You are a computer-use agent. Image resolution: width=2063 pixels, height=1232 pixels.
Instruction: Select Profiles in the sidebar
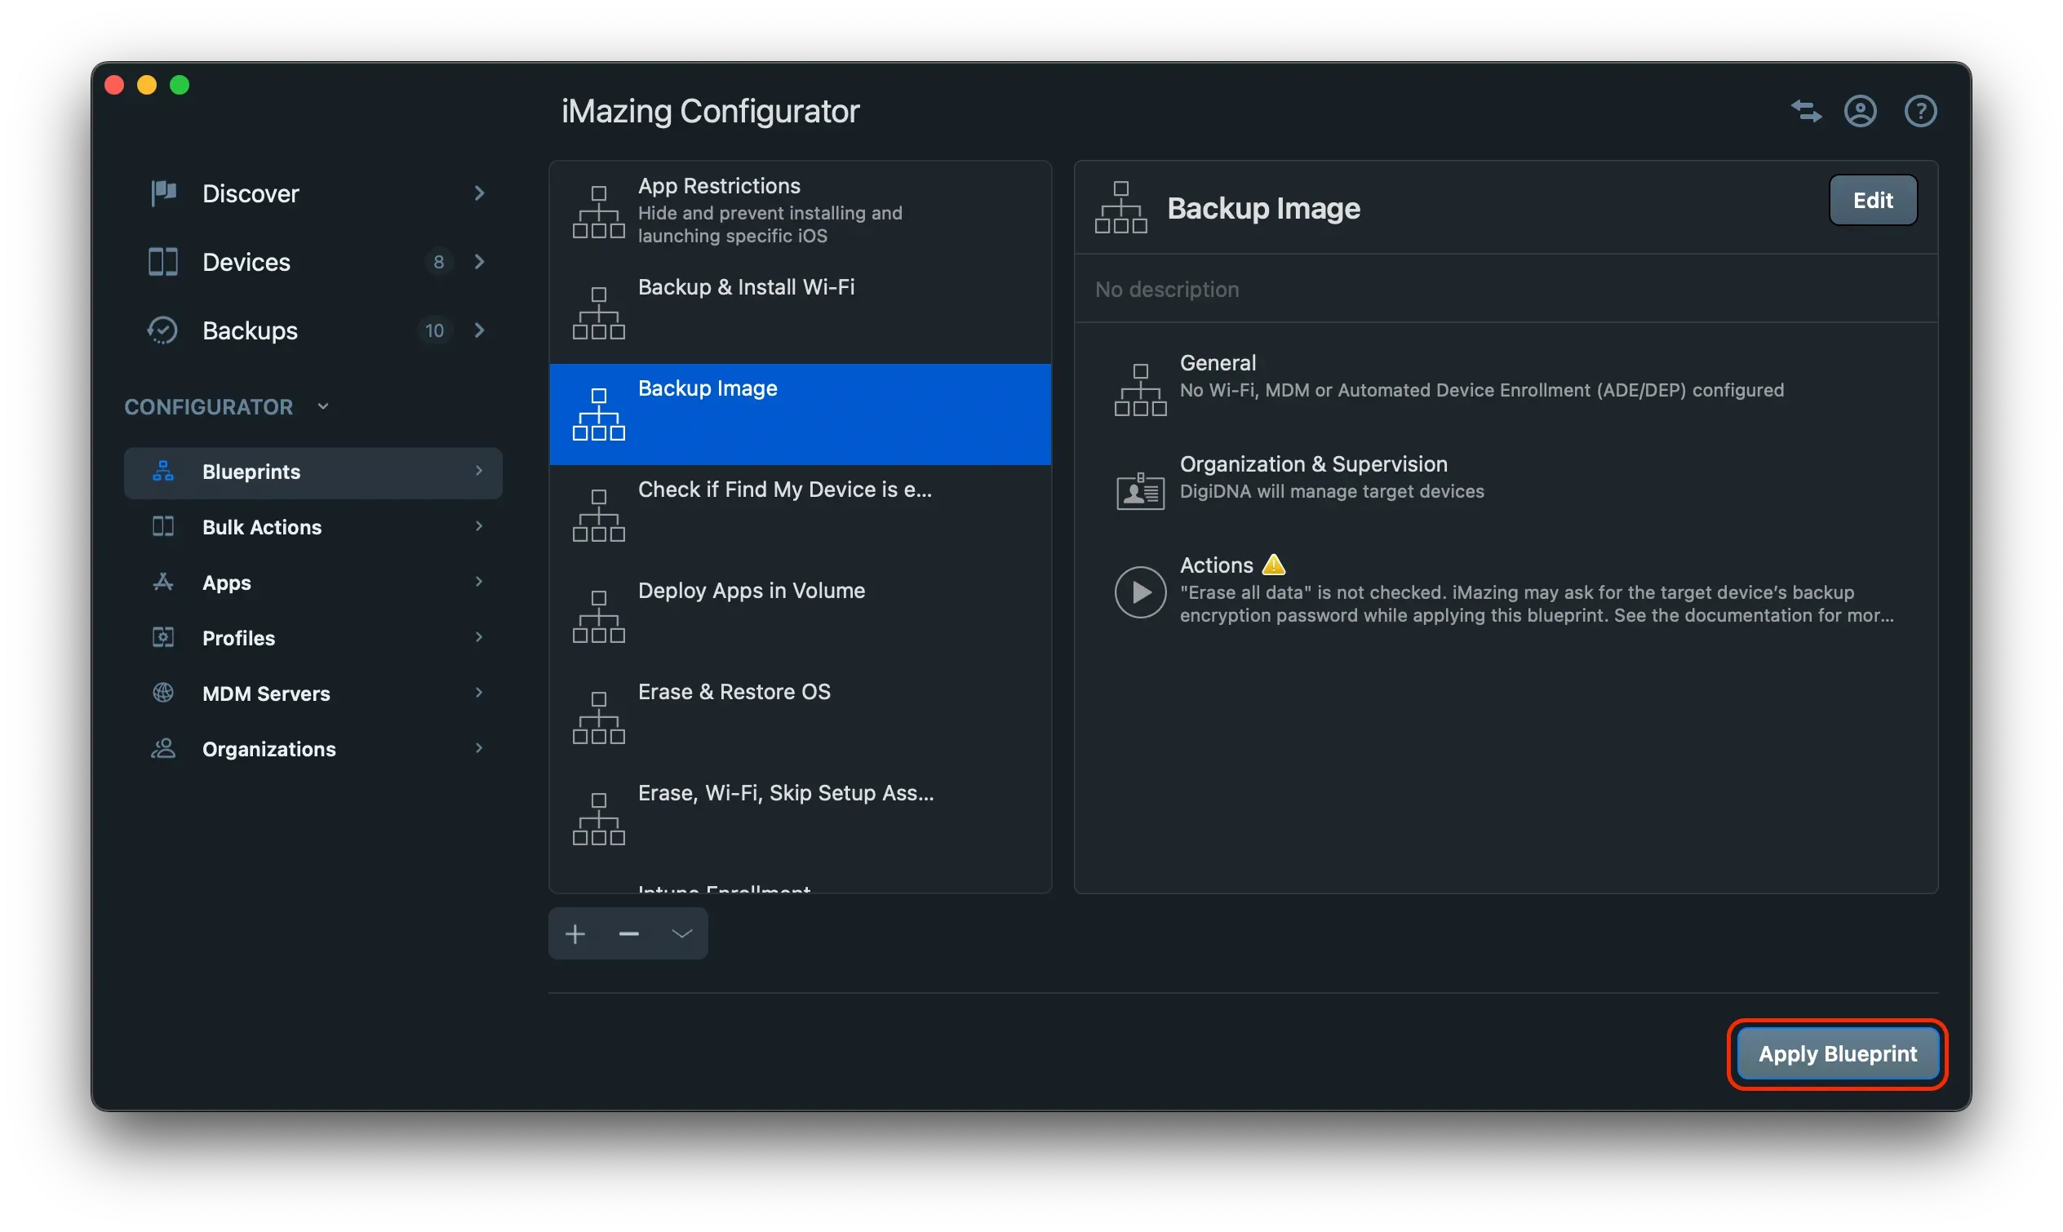238,638
